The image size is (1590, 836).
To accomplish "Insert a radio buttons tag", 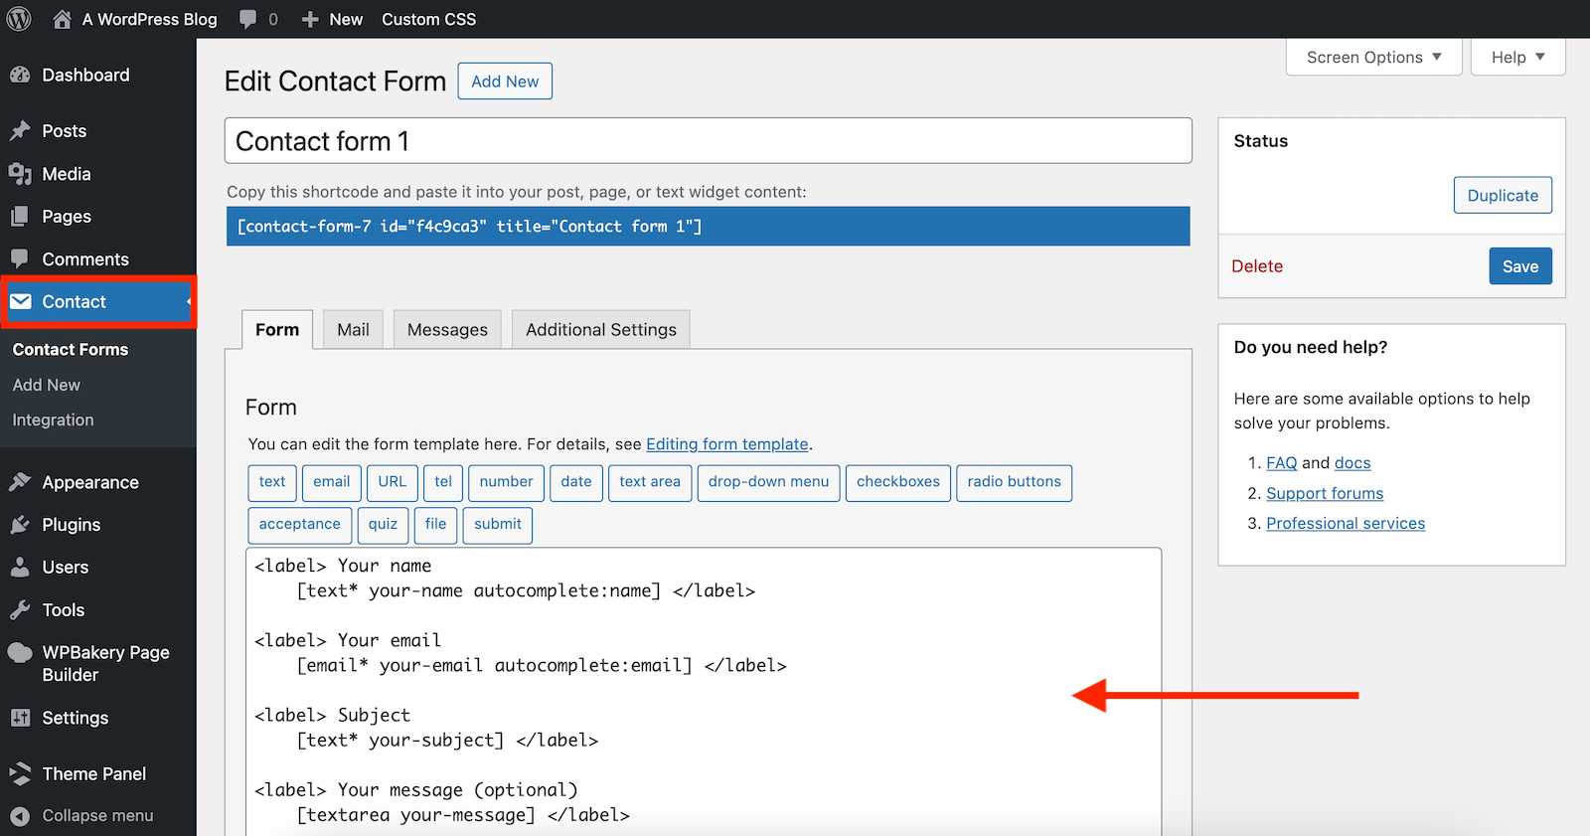I will click(1015, 482).
